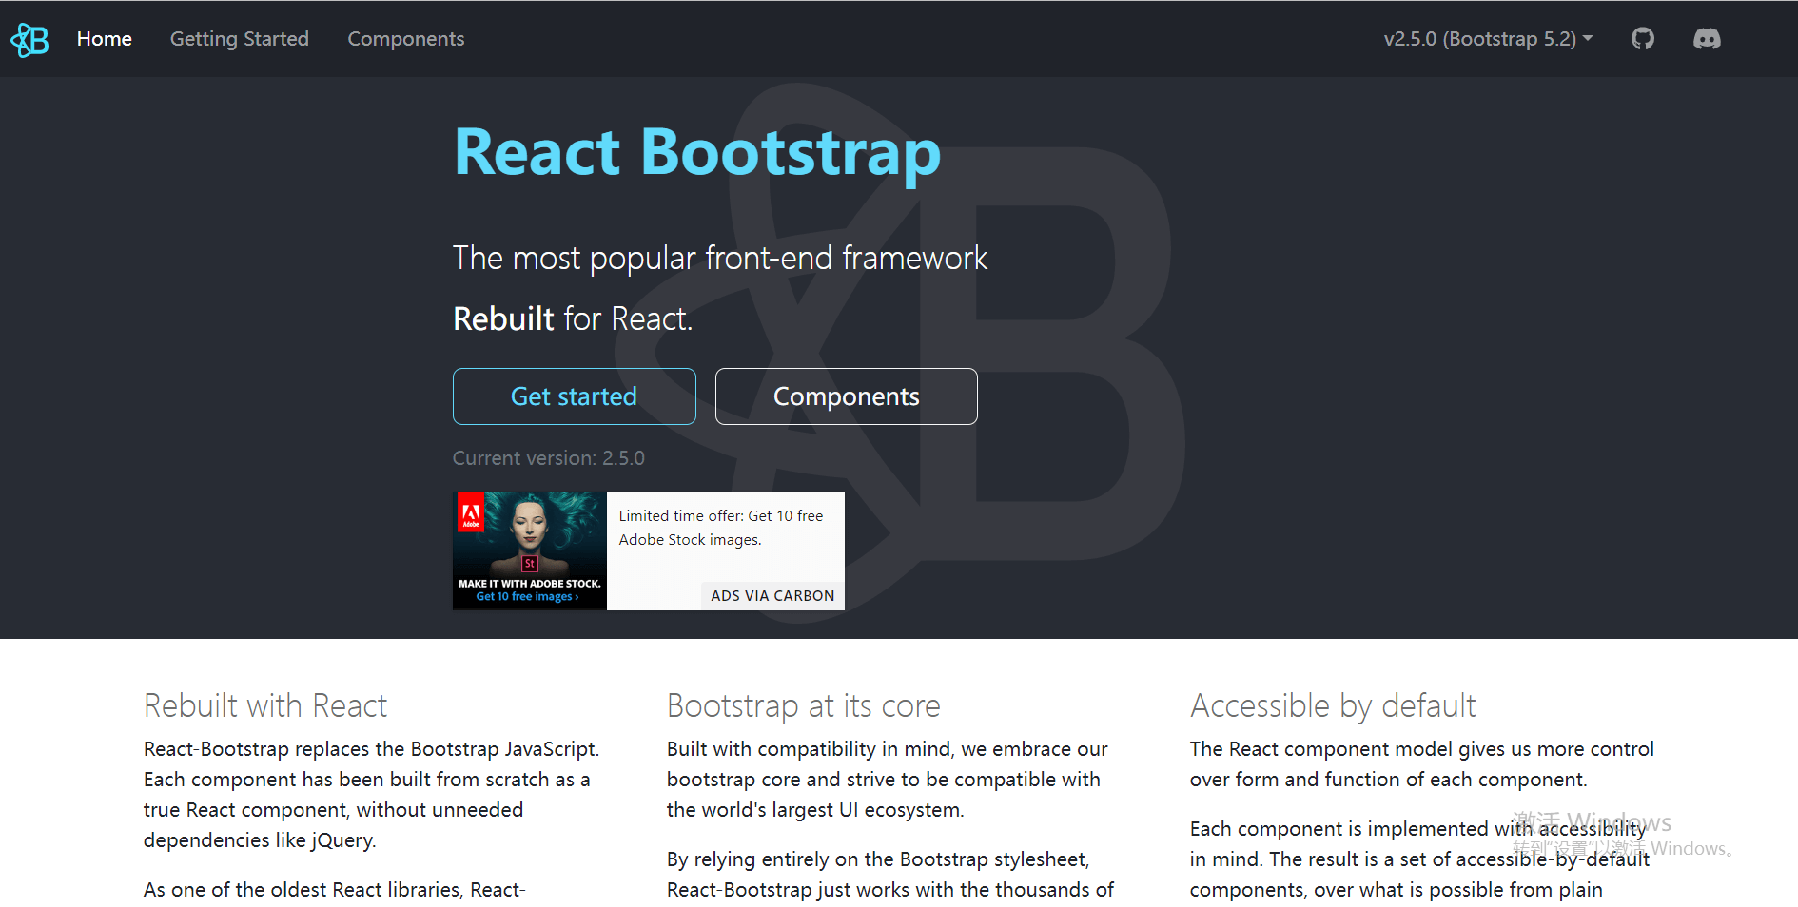Click the Adobe logo on the ad banner
The width and height of the screenshot is (1798, 907).
(x=470, y=511)
